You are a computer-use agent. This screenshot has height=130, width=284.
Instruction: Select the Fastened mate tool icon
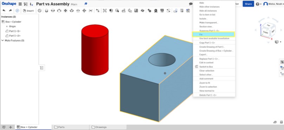coord(46,11)
